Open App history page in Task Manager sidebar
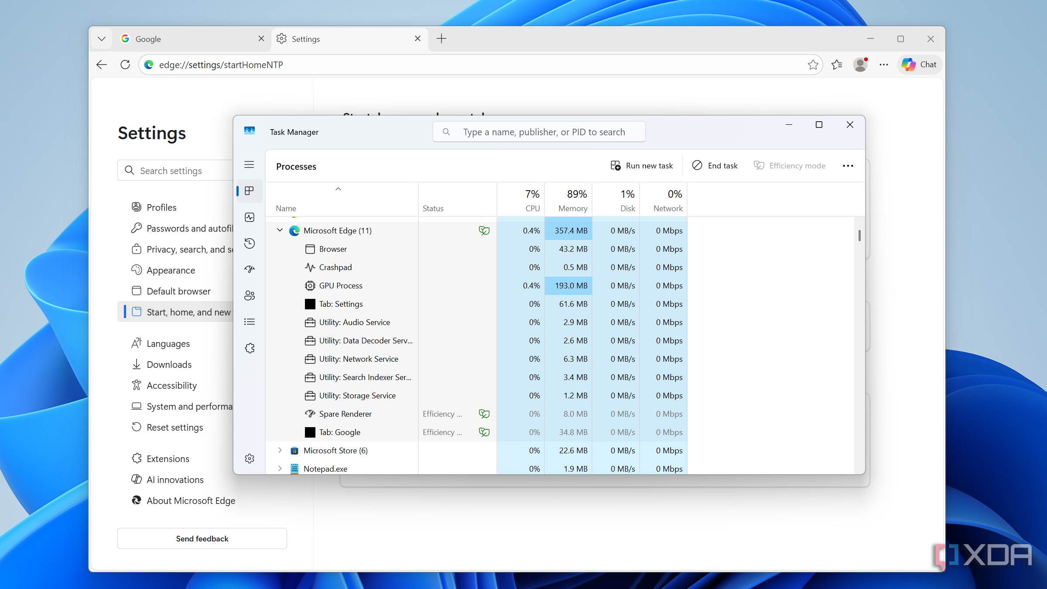 pos(249,243)
